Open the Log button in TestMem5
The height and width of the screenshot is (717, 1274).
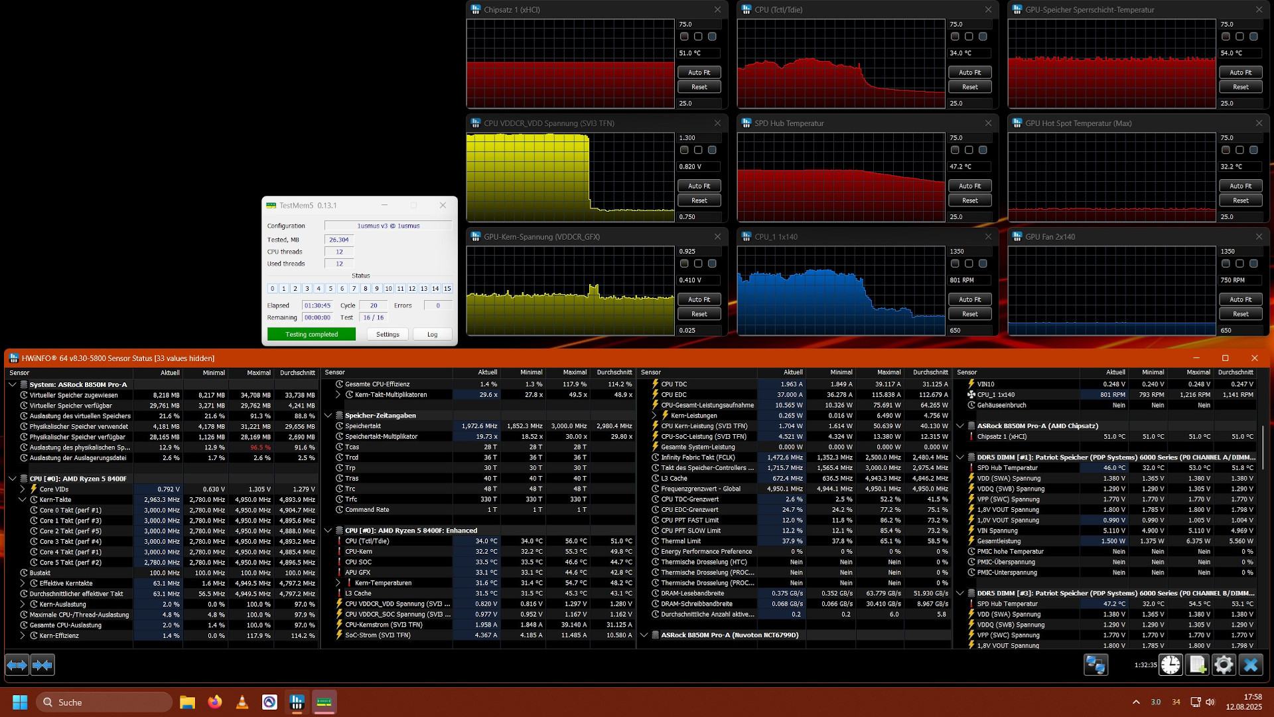click(x=432, y=335)
